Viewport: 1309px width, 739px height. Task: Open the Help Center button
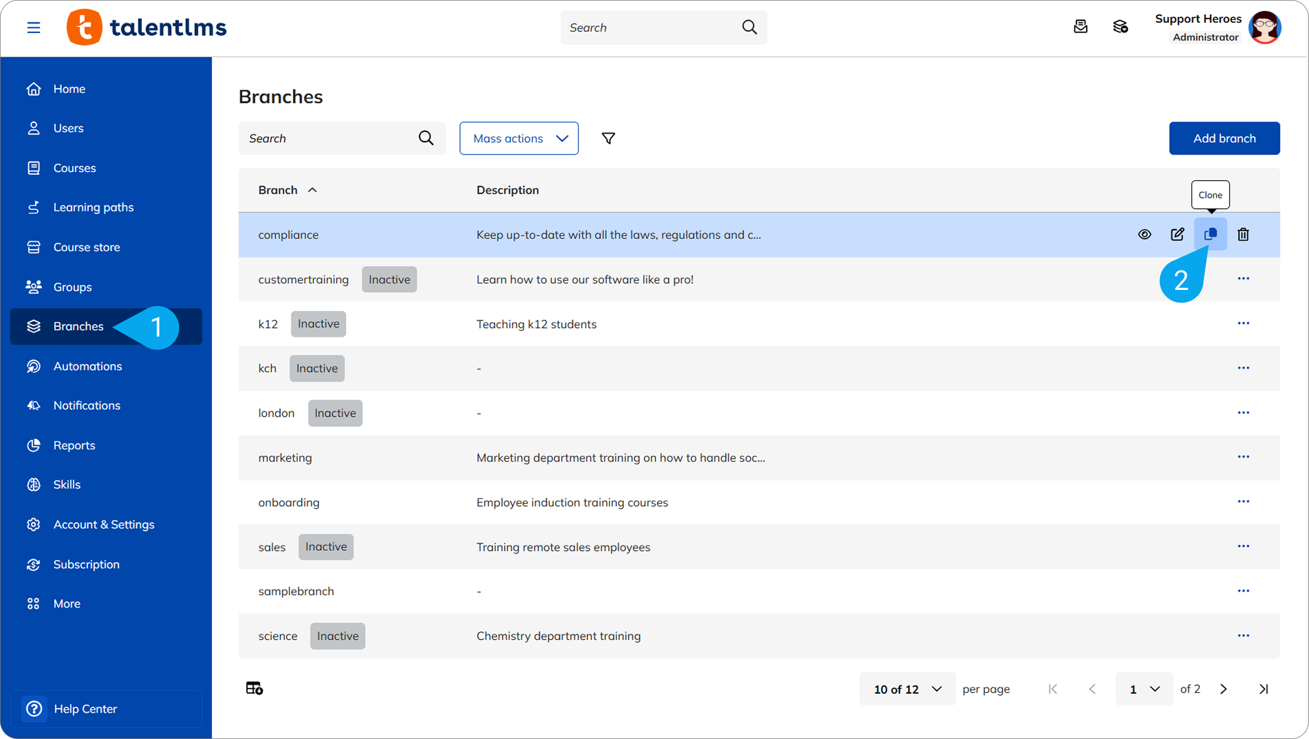[106, 709]
